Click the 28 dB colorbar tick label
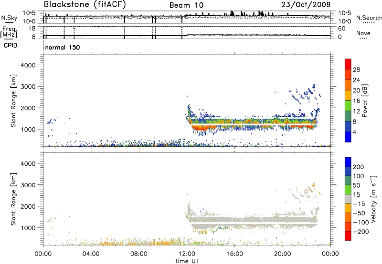This screenshot has height=264, width=382. (x=356, y=70)
